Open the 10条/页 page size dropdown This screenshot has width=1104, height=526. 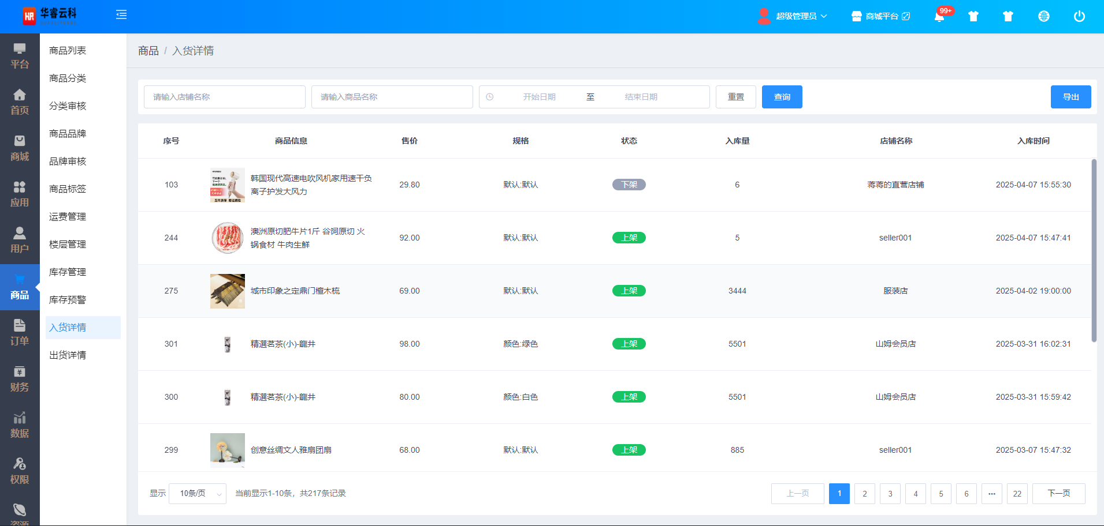point(197,494)
